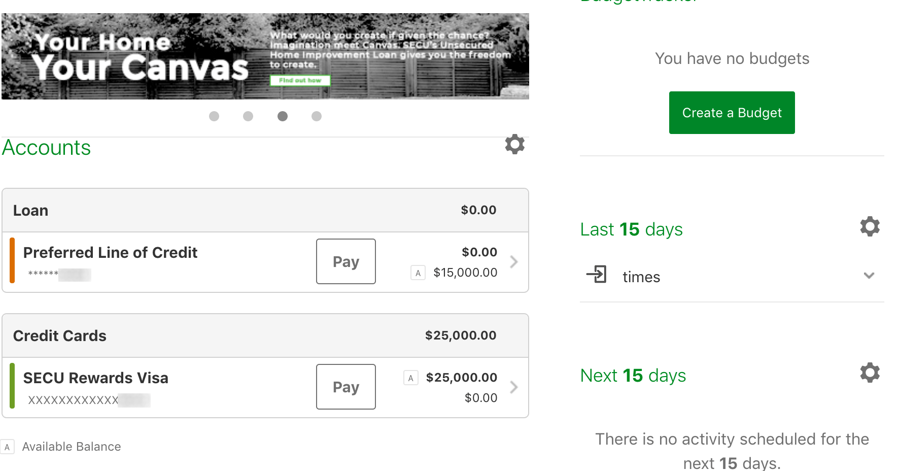Pay the Preferred Line of Credit

click(x=346, y=261)
